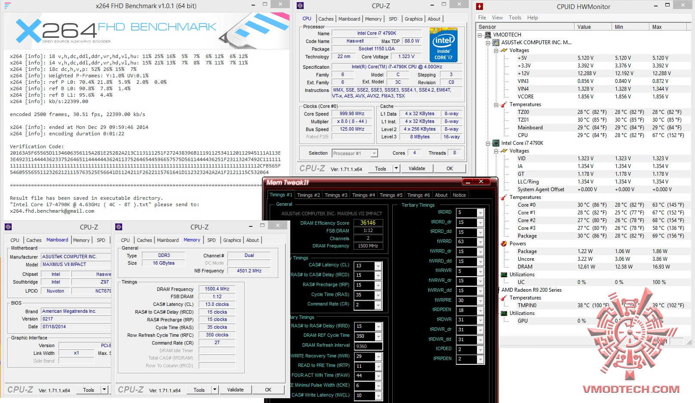Switch to SPD tab in CPU-Z processor window
Viewport: 695px width, 403px height.
(393, 19)
